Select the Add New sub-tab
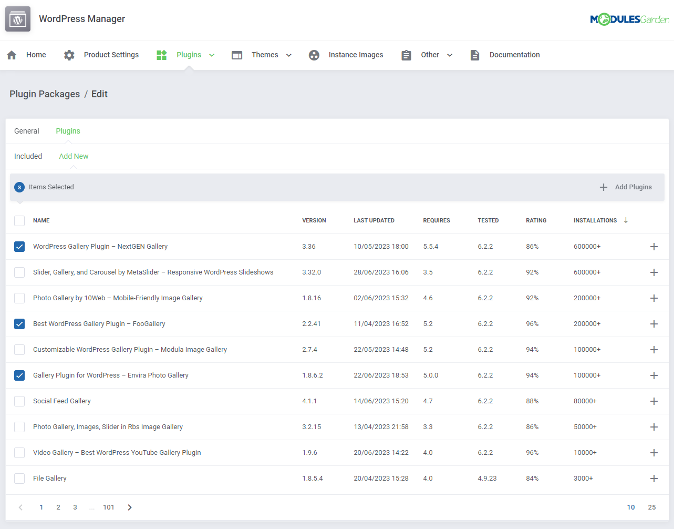The width and height of the screenshot is (674, 529). click(x=74, y=156)
